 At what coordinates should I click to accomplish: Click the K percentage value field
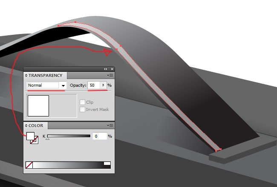pos(100,136)
